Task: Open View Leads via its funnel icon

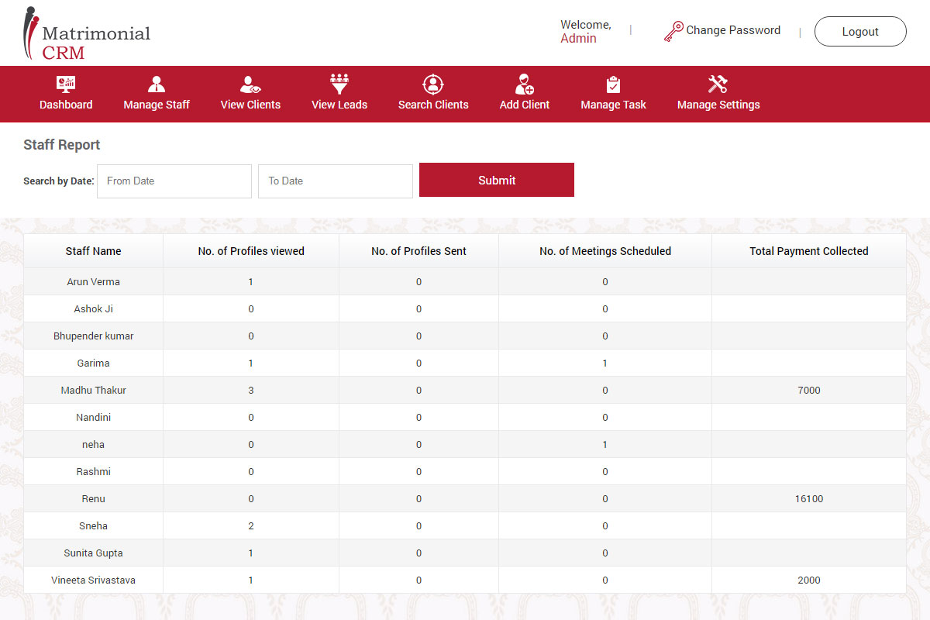Action: tap(339, 83)
